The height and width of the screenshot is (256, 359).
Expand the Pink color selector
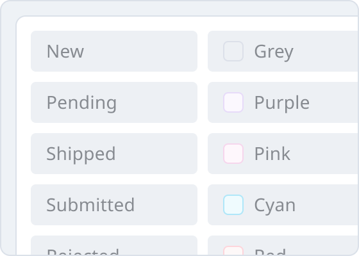pos(283,154)
